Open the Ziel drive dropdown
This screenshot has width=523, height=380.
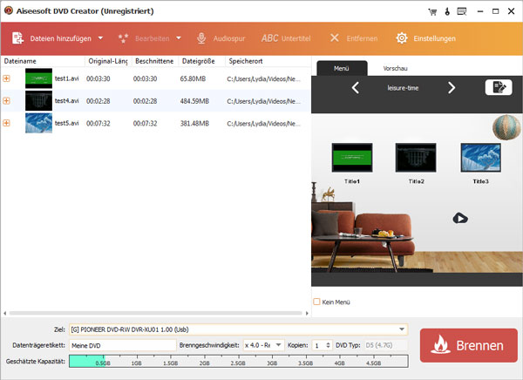coord(402,329)
